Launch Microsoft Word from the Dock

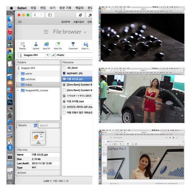point(10,70)
